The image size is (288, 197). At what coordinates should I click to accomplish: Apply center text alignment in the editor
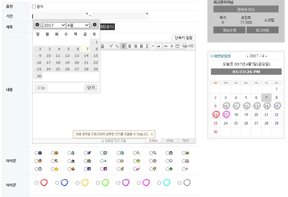tap(130, 46)
